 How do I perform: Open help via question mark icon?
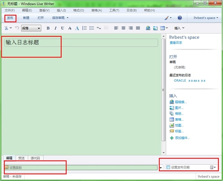180,18
